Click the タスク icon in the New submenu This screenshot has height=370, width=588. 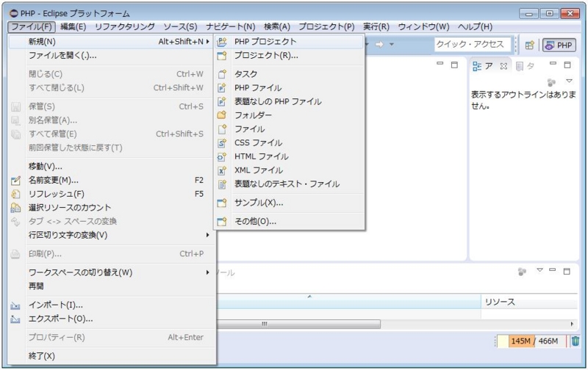222,74
